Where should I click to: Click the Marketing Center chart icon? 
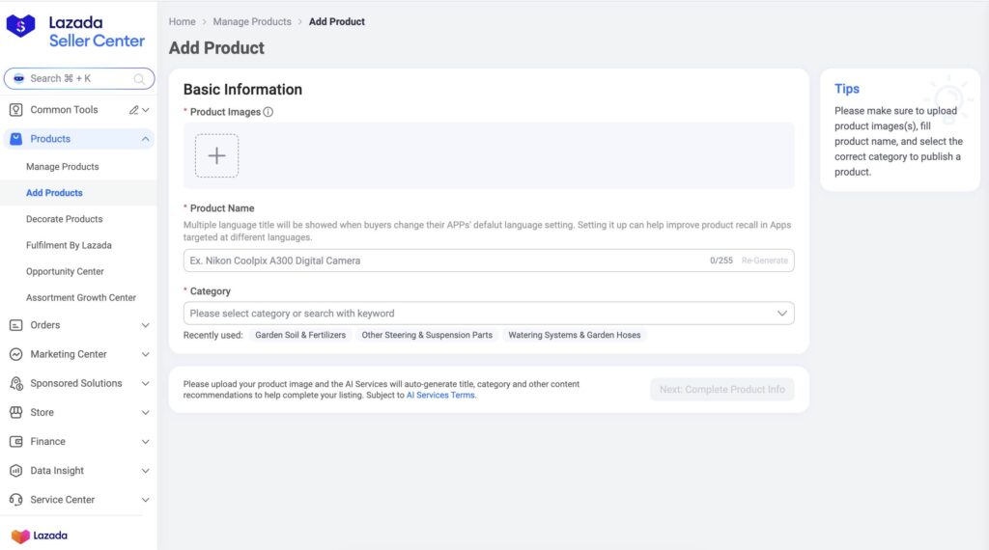coord(15,354)
